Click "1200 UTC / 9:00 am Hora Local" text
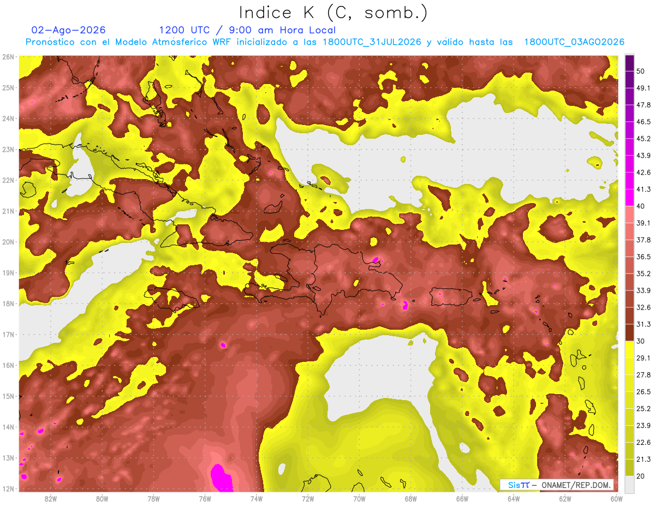Image resolution: width=655 pixels, height=506 pixels. click(247, 30)
